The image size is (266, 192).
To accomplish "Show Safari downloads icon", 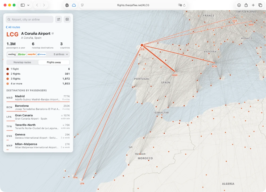I will pos(239,5).
